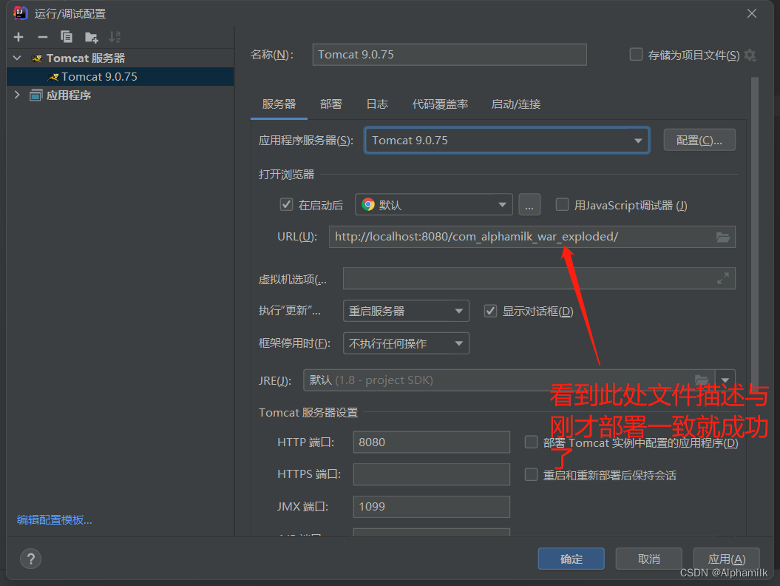Expand the 应用程序 tree node

point(17,95)
